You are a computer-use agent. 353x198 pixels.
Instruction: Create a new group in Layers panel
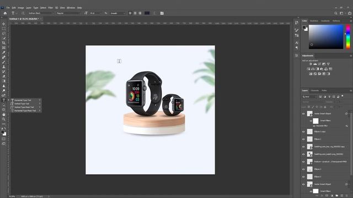coord(337,196)
